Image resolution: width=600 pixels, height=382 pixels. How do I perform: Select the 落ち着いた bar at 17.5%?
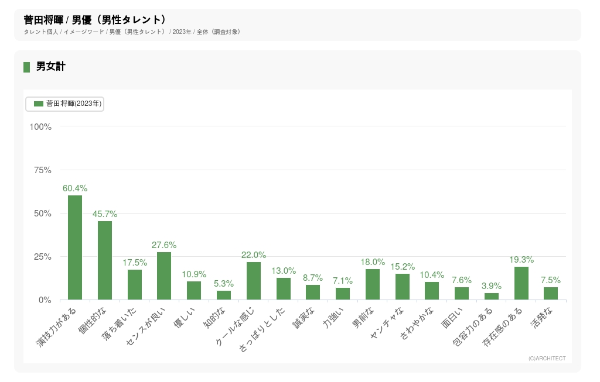(135, 285)
